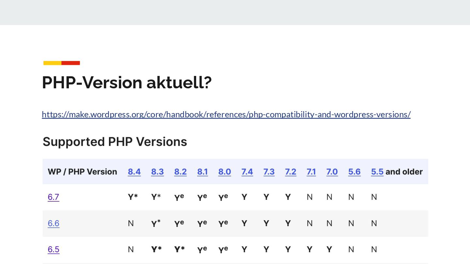Screen dimensions: 470x264
Task: Click the PHP 7.3 column link
Action: tap(269, 172)
